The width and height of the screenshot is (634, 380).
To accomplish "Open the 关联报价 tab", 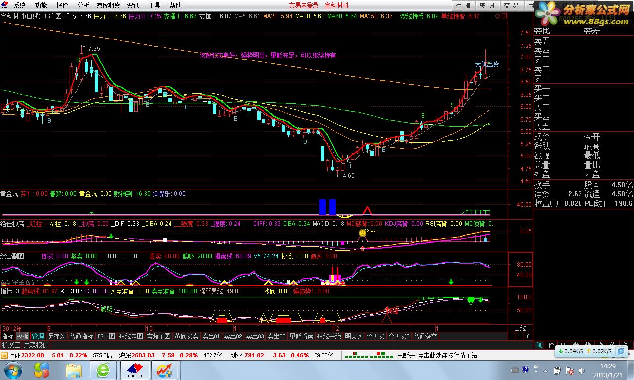I will [x=36, y=345].
